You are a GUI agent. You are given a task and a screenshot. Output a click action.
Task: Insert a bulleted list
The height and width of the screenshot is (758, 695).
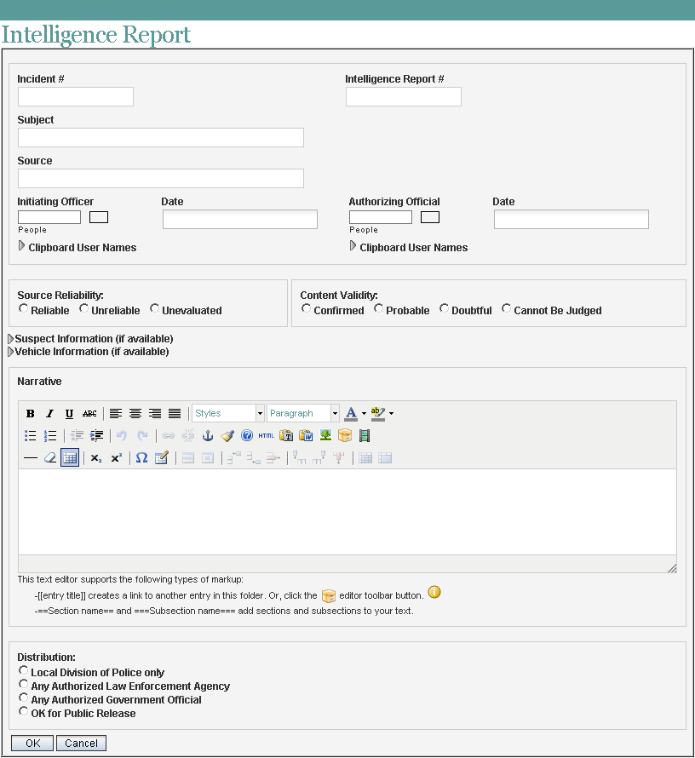tap(30, 435)
